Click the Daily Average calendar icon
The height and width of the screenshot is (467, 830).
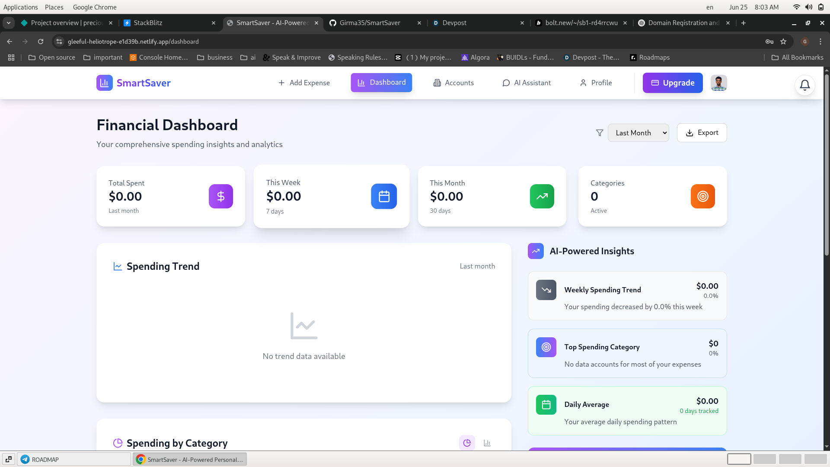click(546, 405)
